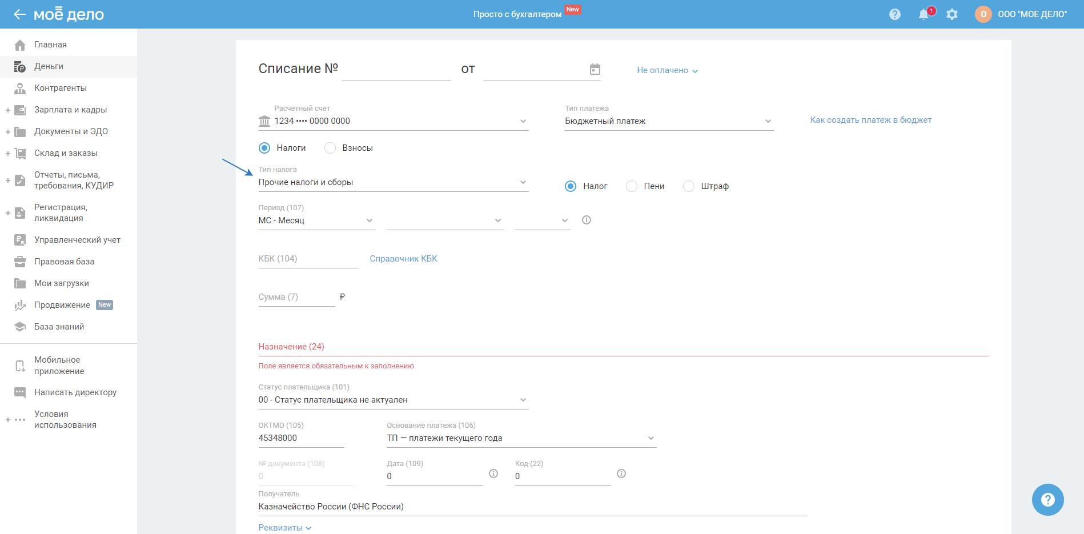The width and height of the screenshot is (1084, 534).
Task: Select the Налоги radio button
Action: (x=264, y=148)
